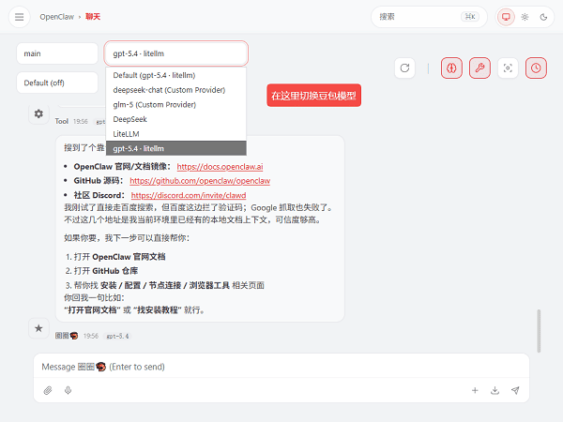Image resolution: width=563 pixels, height=422 pixels.
Task: Click the Message input field
Action: tap(281, 367)
